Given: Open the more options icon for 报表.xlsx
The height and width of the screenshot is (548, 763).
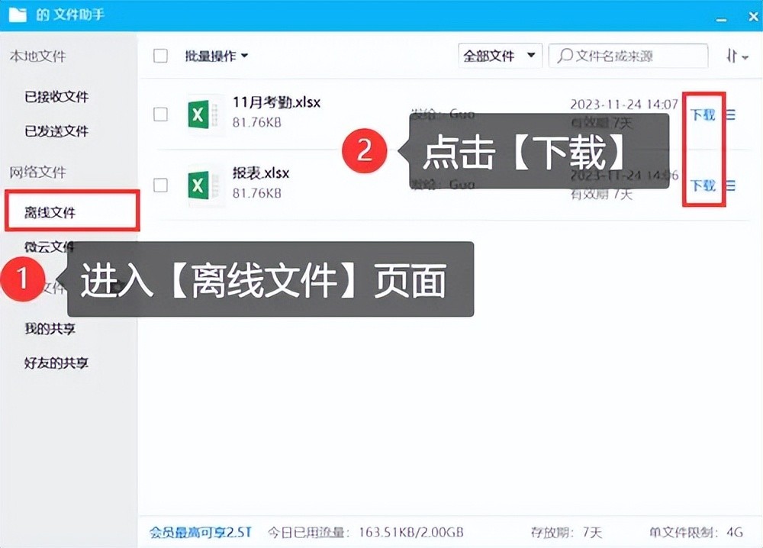Looking at the screenshot, I should coord(730,185).
